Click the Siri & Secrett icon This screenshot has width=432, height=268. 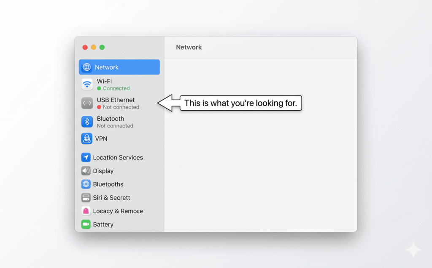point(86,198)
